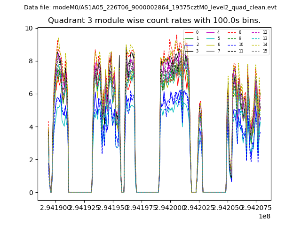The height and width of the screenshot is (225, 301).
Task: Click the y-axis tick label 6
Action: point(31,94)
